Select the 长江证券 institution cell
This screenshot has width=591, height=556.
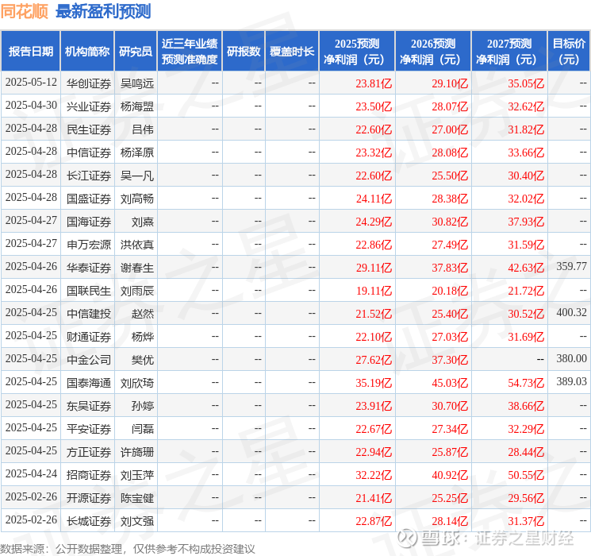click(x=89, y=176)
